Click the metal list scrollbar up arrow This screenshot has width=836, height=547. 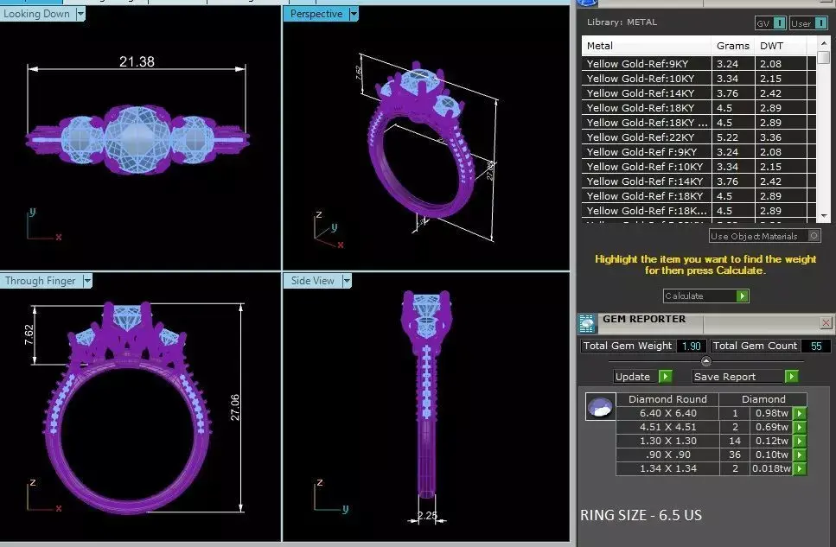[824, 42]
